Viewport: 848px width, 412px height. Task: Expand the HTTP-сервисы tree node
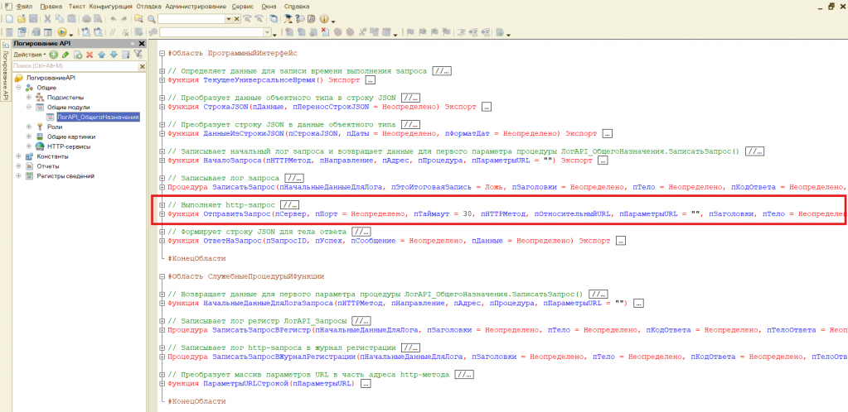tap(29, 146)
